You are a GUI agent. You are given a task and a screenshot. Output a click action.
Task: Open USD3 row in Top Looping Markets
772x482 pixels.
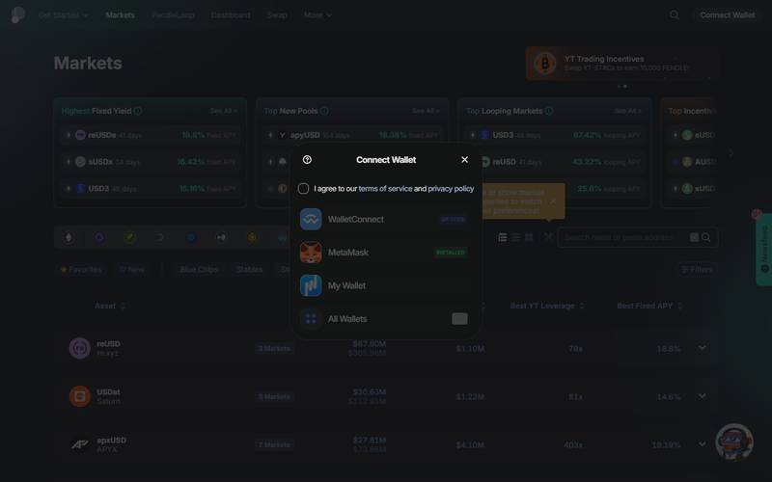pyautogui.click(x=556, y=135)
